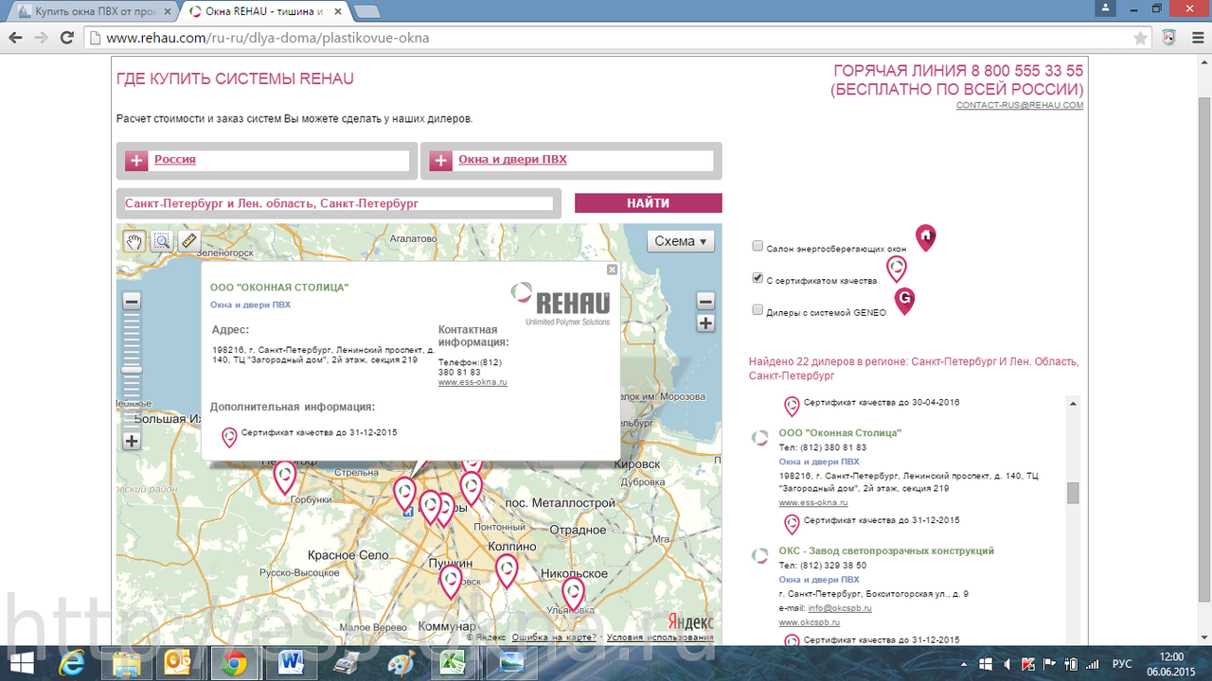The width and height of the screenshot is (1212, 681).
Task: Check Дилеры с системой GENEO box
Action: [x=757, y=309]
